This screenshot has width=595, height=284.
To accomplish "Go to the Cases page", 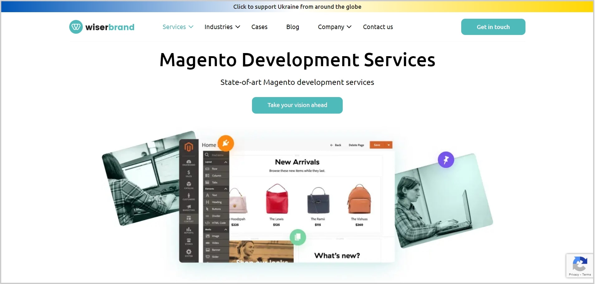I will pyautogui.click(x=259, y=27).
